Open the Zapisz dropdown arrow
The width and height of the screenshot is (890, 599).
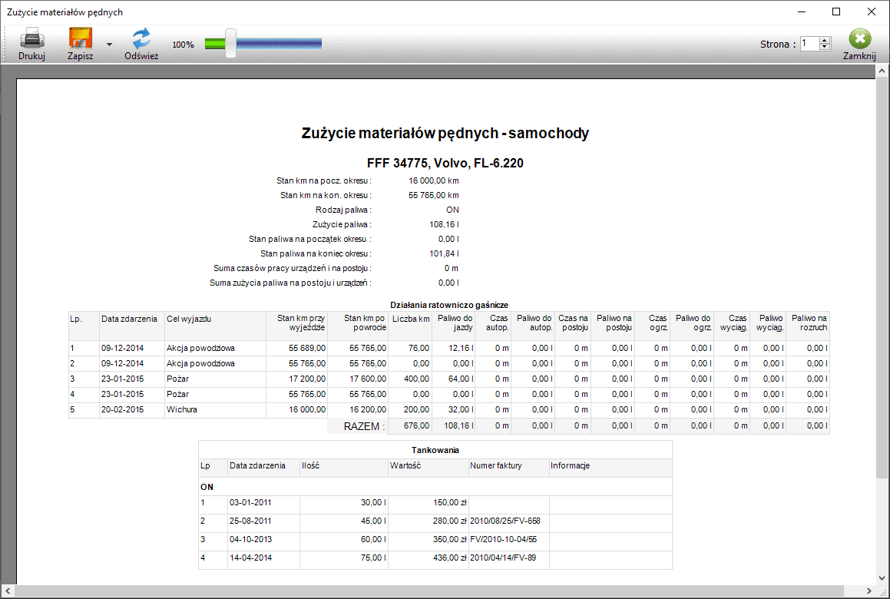point(109,45)
